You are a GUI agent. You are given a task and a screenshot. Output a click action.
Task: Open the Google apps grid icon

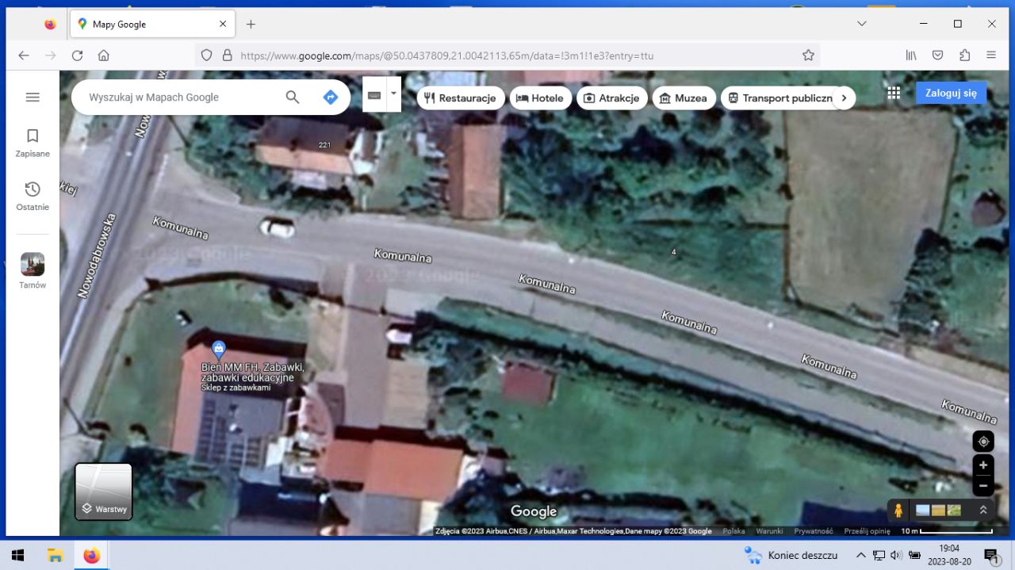click(x=894, y=92)
